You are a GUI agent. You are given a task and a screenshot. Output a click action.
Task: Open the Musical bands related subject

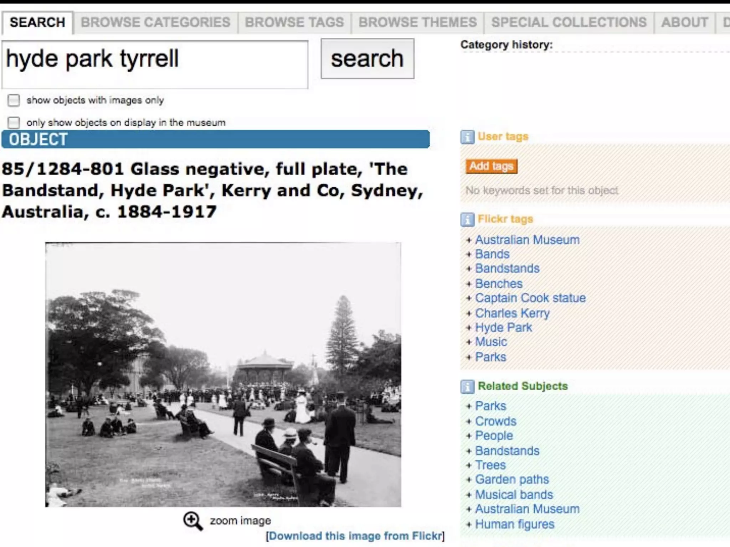[514, 495]
